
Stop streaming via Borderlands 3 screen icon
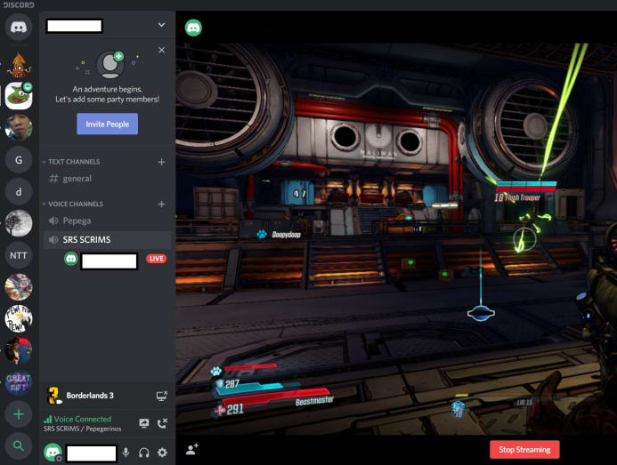tap(162, 396)
